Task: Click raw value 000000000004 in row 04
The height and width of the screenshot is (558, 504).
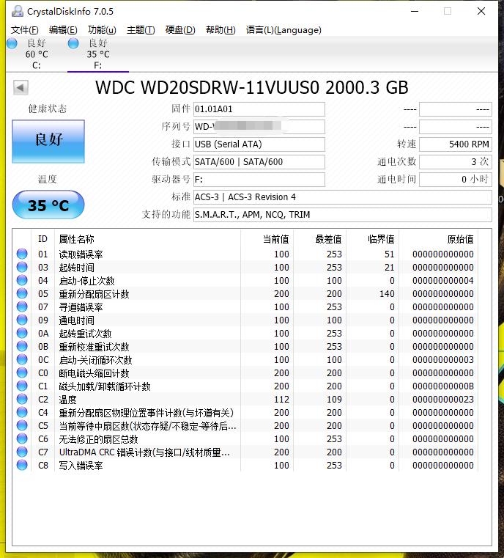Action: coord(443,280)
